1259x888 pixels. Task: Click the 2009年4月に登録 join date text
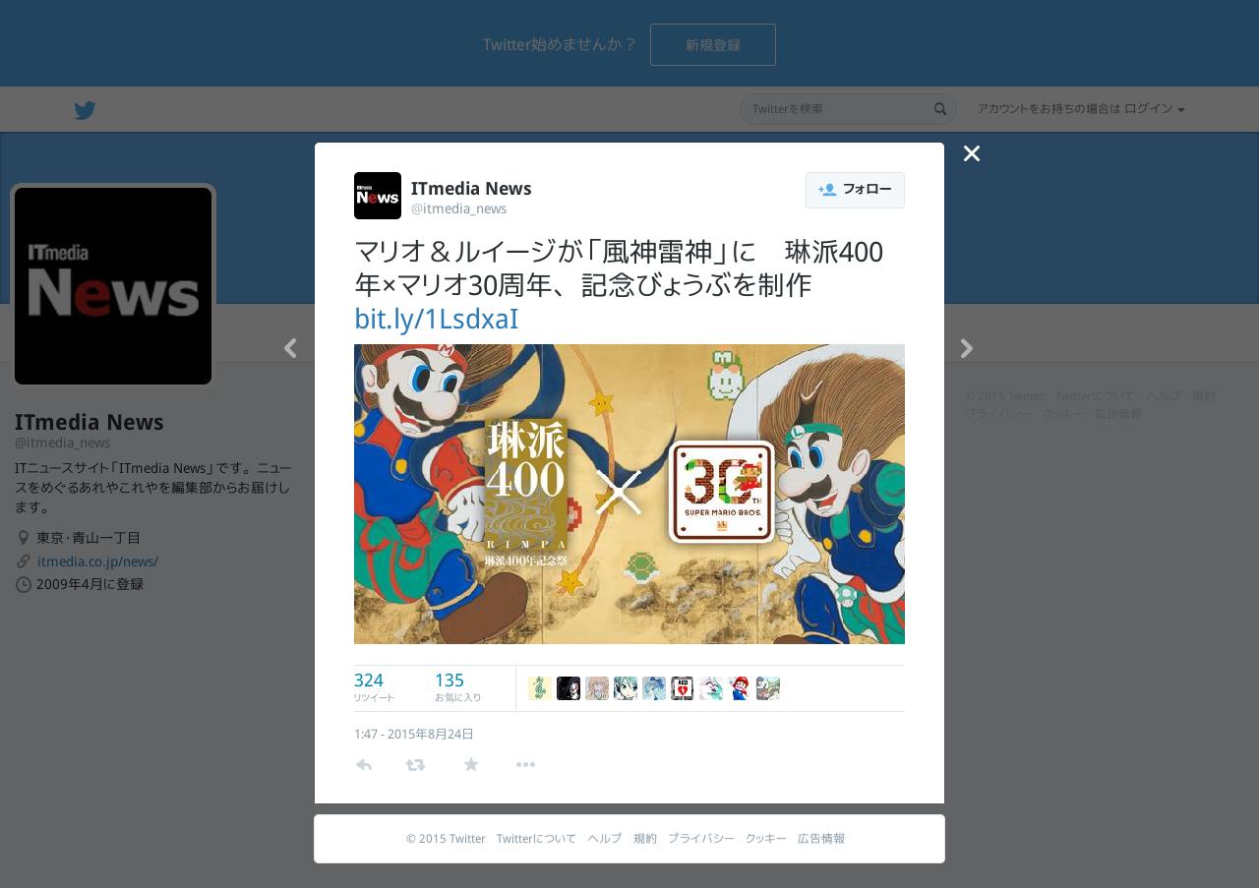(90, 584)
